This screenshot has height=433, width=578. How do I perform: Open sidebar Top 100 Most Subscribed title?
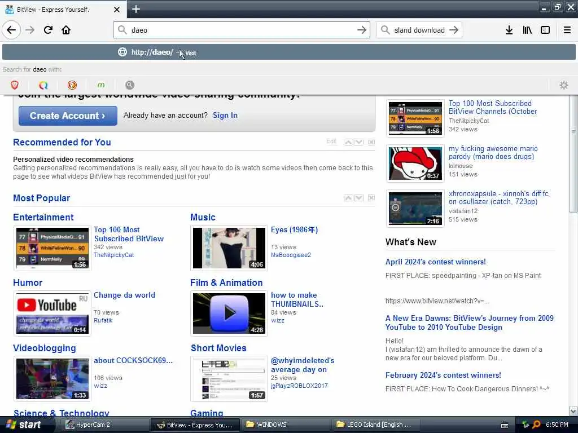click(492, 107)
